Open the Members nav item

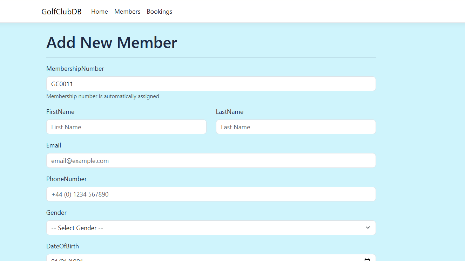point(127,12)
